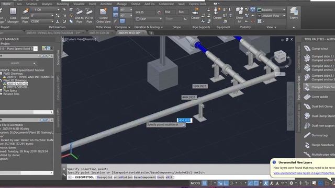The width and height of the screenshot is (335, 188).
Task: Open the Structure ribbon tab
Action: point(31,4)
